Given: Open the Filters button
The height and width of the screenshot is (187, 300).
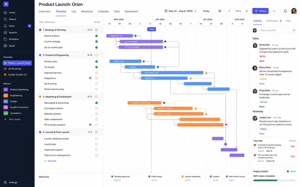Looking at the screenshot, I should click(260, 11).
